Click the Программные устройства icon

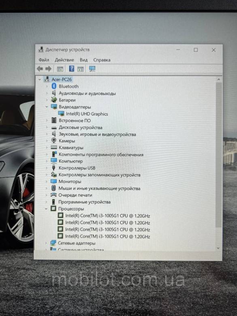[53, 202]
